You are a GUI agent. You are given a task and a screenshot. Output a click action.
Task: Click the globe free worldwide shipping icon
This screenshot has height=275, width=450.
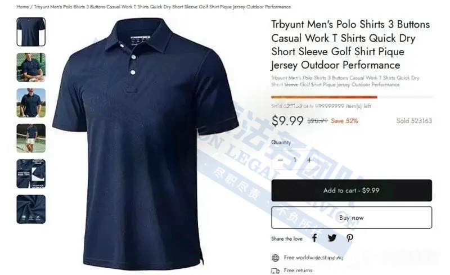coord(275,258)
